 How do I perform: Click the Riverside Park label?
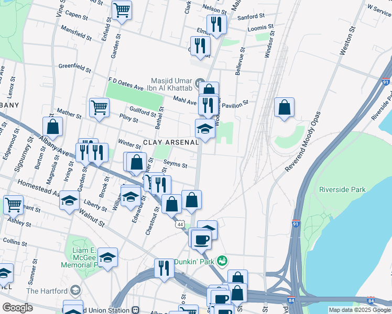click(x=342, y=189)
